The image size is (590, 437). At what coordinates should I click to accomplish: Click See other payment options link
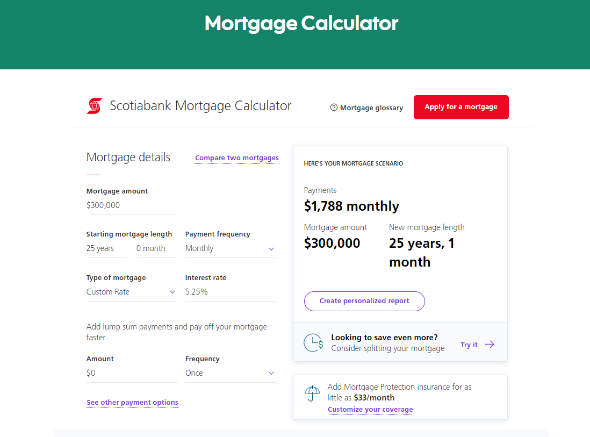pyautogui.click(x=132, y=403)
